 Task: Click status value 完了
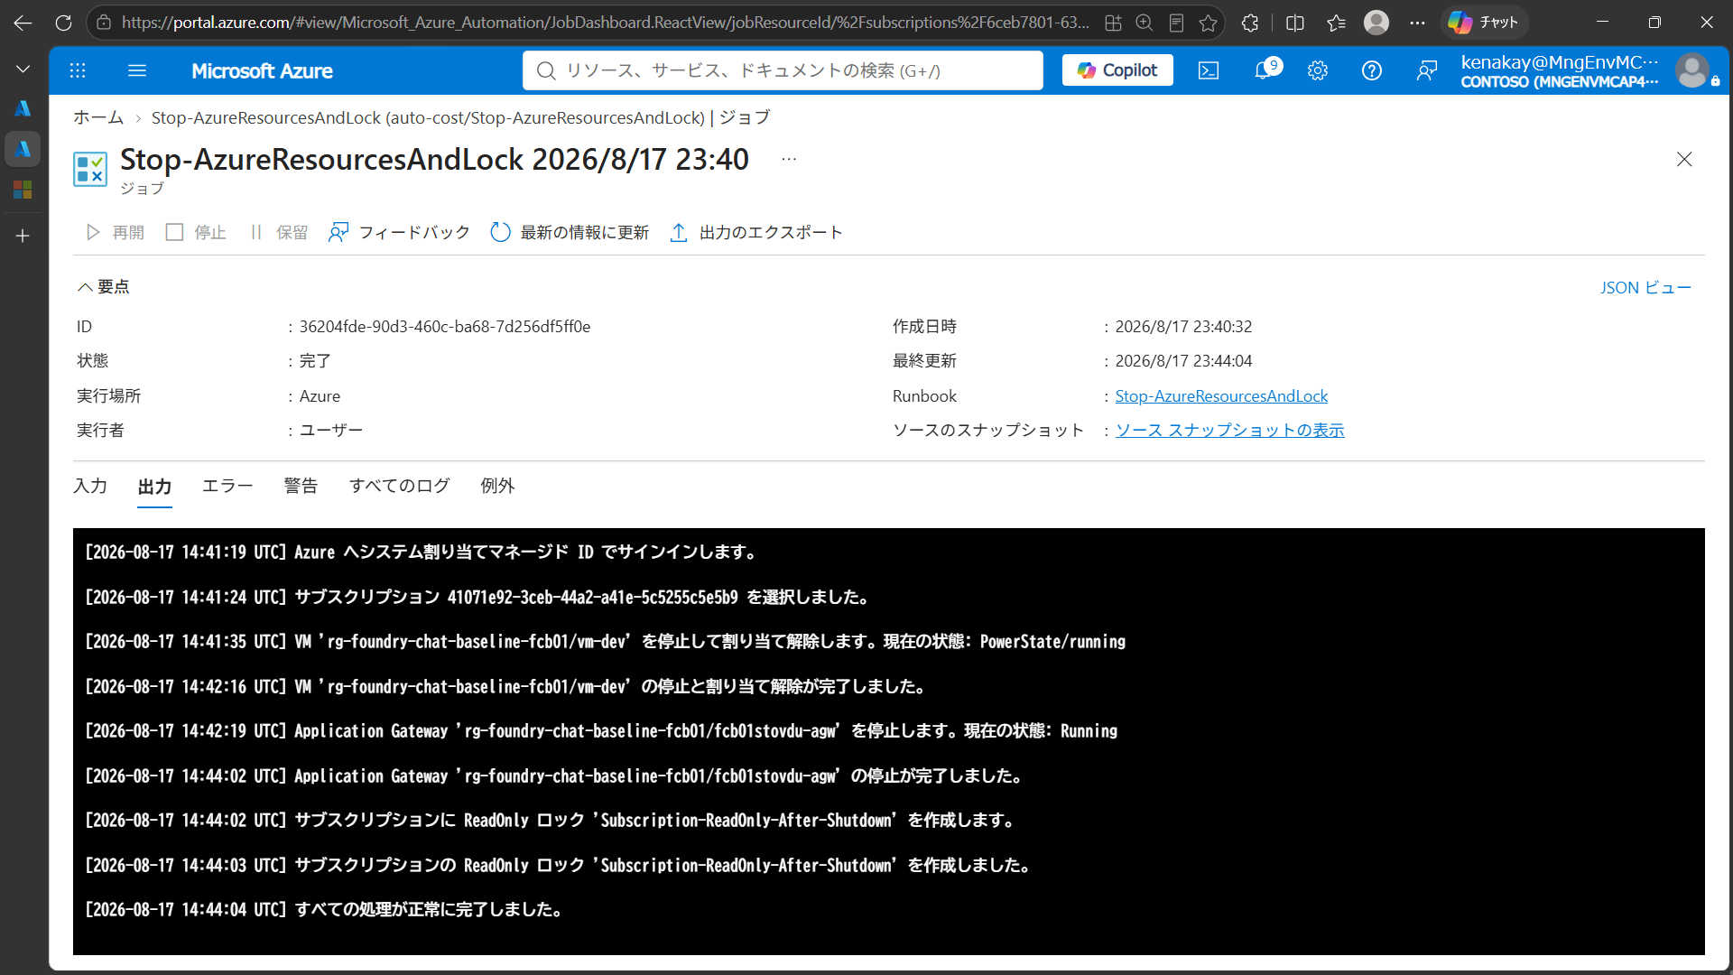[315, 361]
